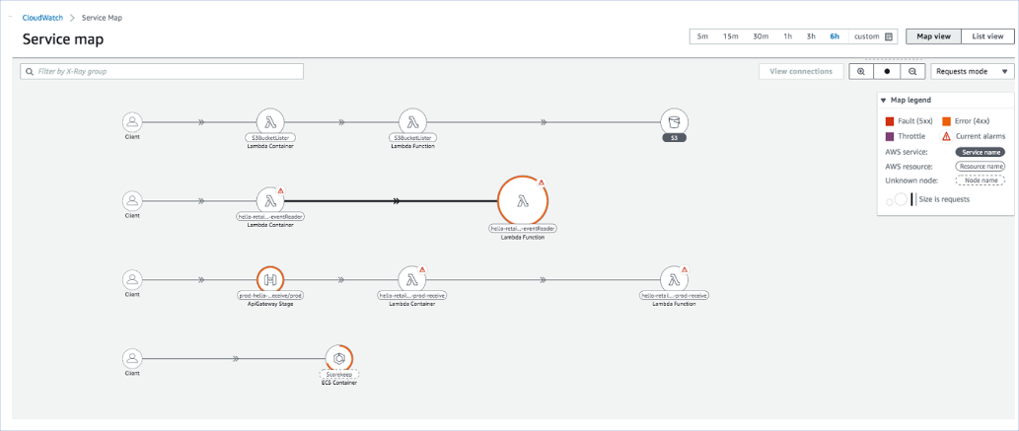Screen dimensions: 1019x431
Task: Select the S3 bucket node
Action: pos(674,121)
